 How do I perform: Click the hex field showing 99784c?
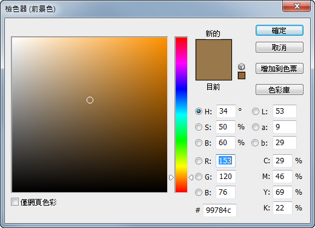pos(220,210)
